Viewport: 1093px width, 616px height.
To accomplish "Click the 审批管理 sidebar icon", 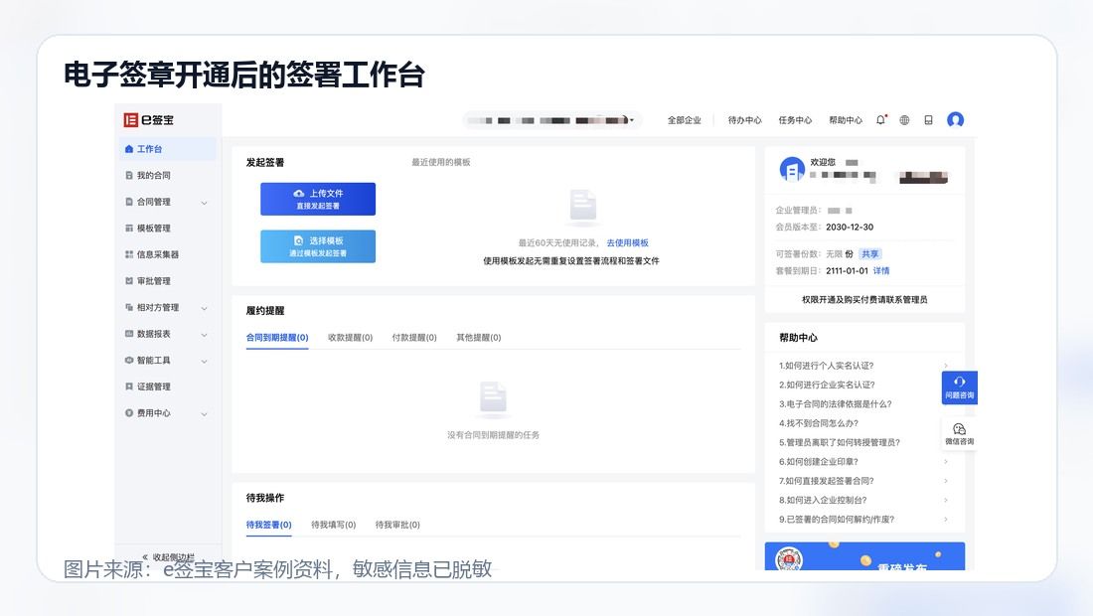I will click(x=129, y=281).
